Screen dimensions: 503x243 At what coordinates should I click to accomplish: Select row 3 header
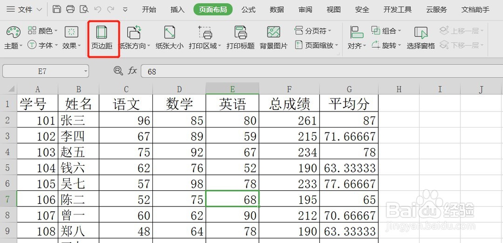pyautogui.click(x=9, y=136)
